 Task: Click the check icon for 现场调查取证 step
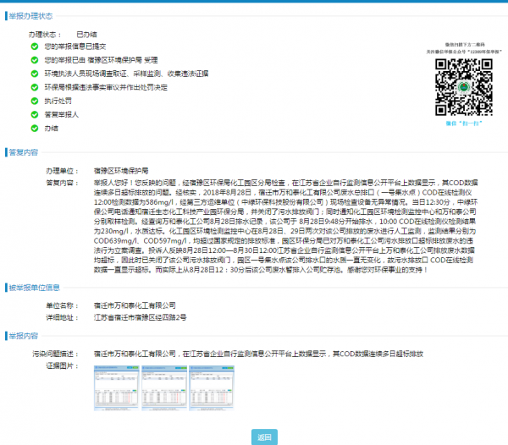click(34, 74)
